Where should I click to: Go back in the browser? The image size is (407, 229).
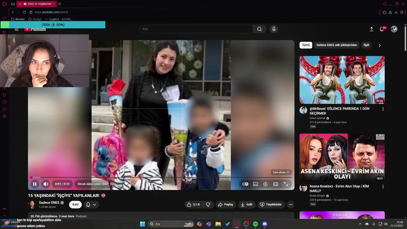coord(13,12)
